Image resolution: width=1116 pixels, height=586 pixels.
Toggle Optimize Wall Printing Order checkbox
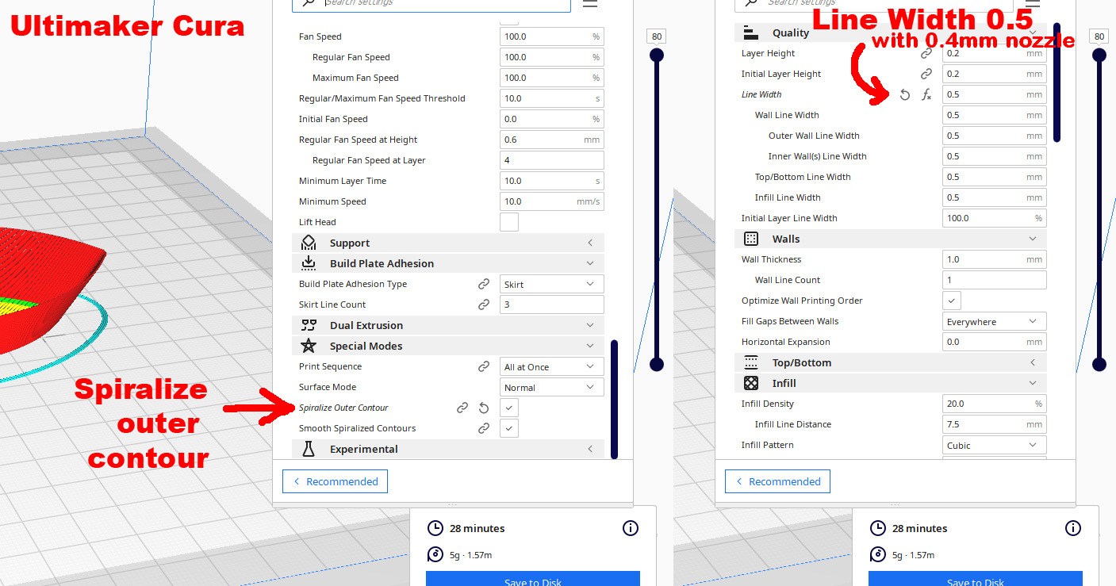coord(952,301)
